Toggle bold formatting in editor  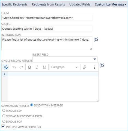(30, 67)
